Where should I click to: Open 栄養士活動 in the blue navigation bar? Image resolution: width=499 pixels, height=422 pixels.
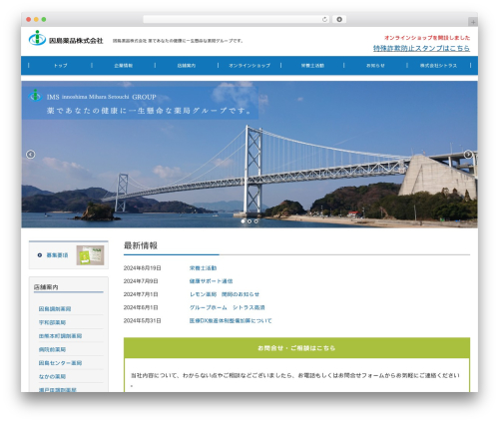[x=312, y=66]
